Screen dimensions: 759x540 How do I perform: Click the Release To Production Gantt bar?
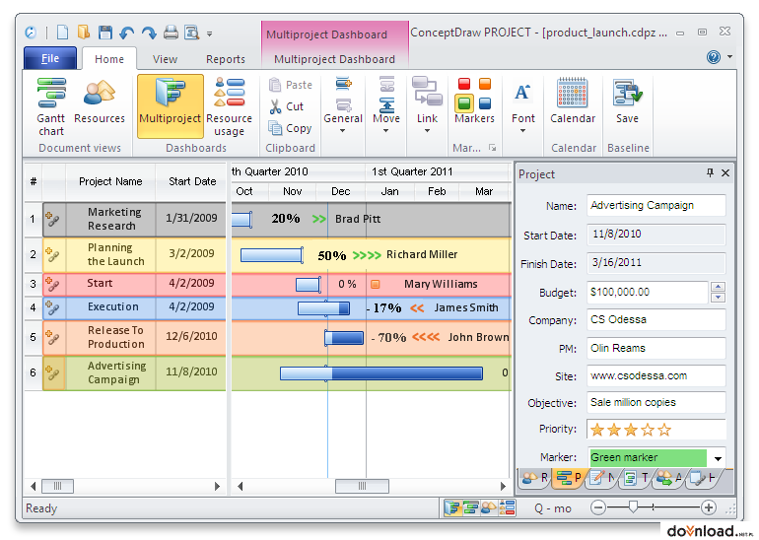pyautogui.click(x=344, y=338)
